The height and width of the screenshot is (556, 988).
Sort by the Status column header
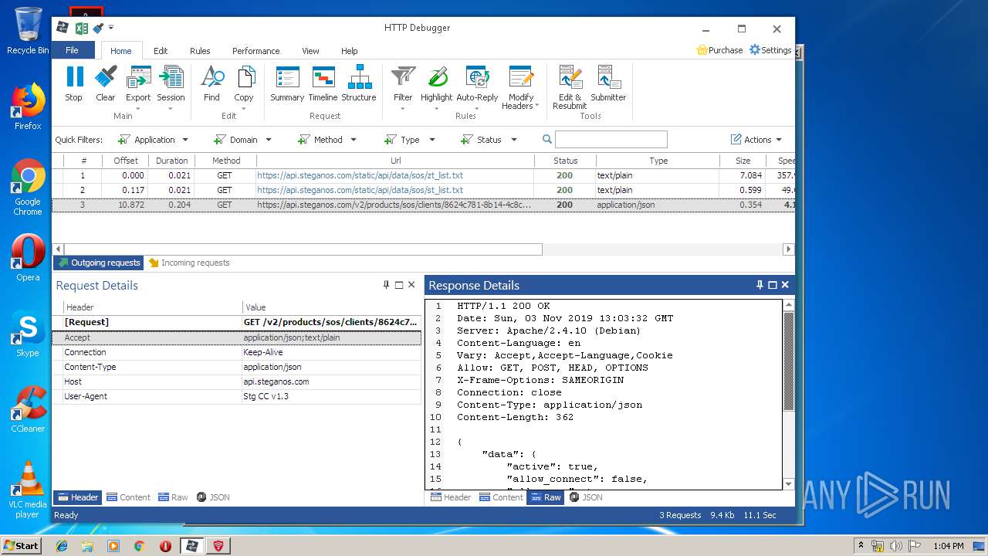click(565, 161)
